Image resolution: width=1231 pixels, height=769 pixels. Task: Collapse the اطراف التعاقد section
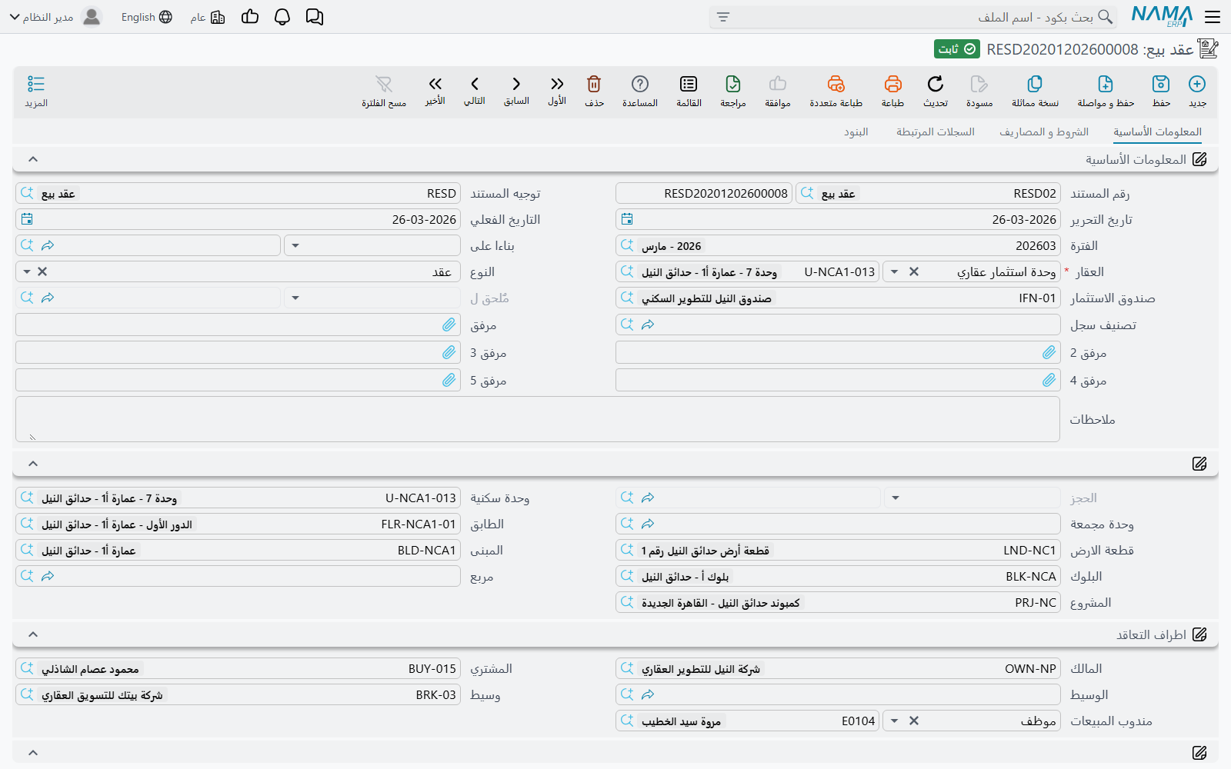(33, 634)
